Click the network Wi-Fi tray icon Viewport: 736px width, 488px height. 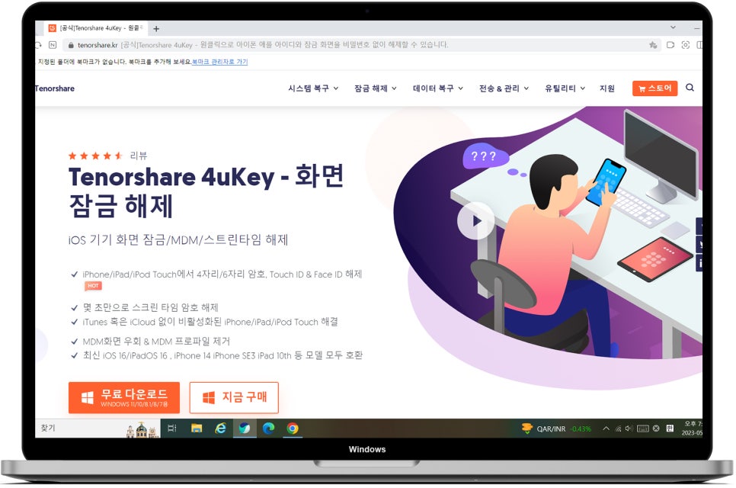pyautogui.click(x=618, y=429)
